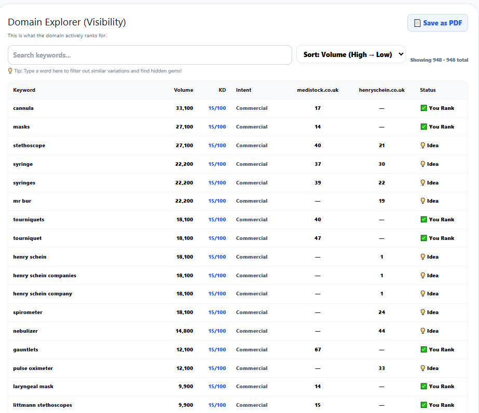Click lightbulb Idea icon in syringe row
Image resolution: width=479 pixels, height=413 pixels.
tap(423, 164)
